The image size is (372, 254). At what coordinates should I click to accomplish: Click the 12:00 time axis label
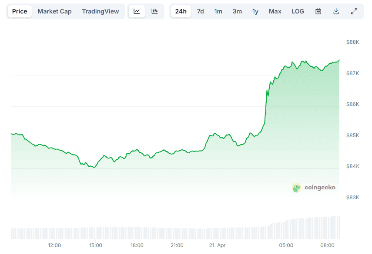[54, 245]
